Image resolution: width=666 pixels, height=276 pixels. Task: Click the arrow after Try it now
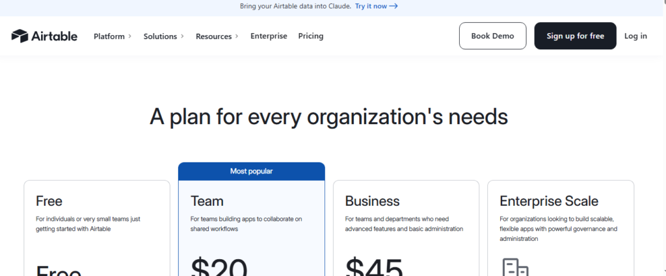point(393,6)
